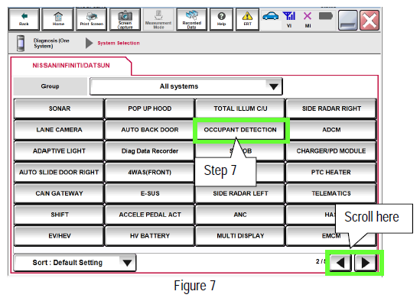Image resolution: width=420 pixels, height=301 pixels.
Task: Minimize the application with the gray button
Action: tap(347, 20)
